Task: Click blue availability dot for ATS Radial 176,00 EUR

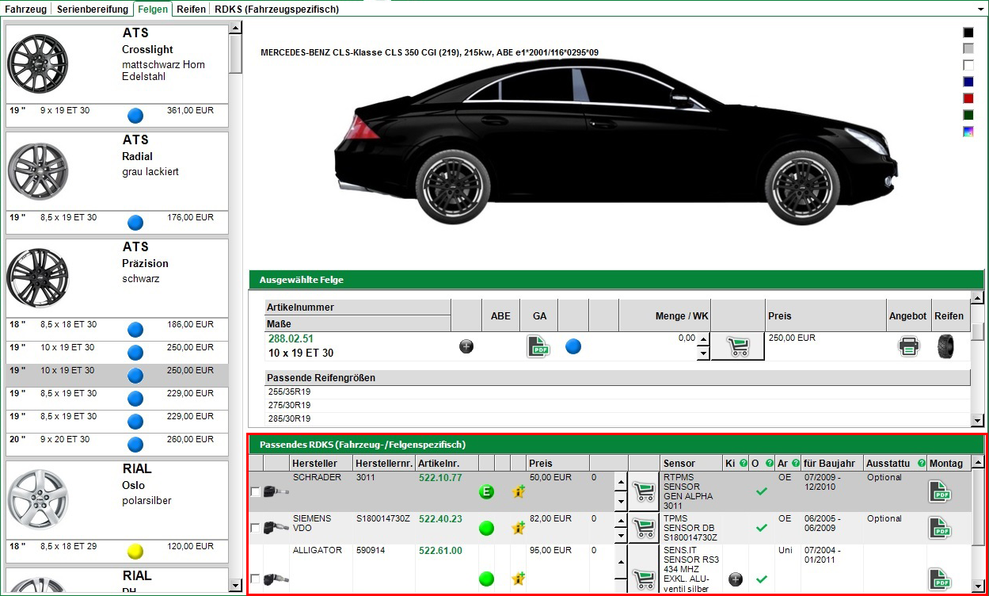Action: coord(135,223)
